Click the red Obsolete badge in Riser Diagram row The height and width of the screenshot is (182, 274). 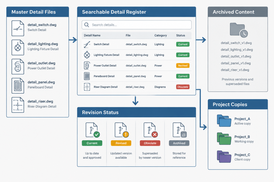tap(183, 87)
